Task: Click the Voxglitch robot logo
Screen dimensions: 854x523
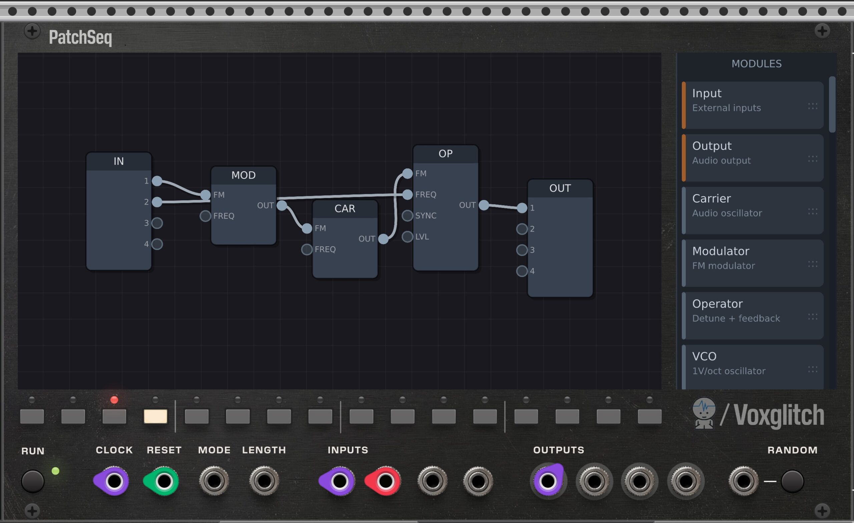Action: pos(704,414)
